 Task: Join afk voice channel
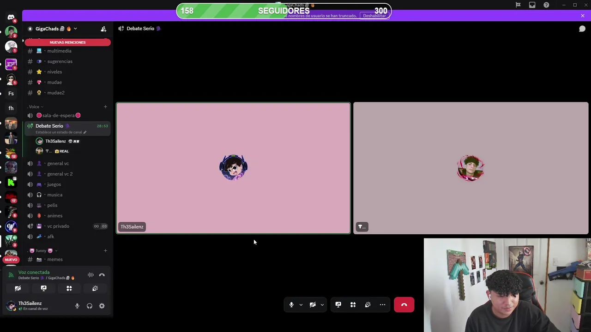click(67, 237)
